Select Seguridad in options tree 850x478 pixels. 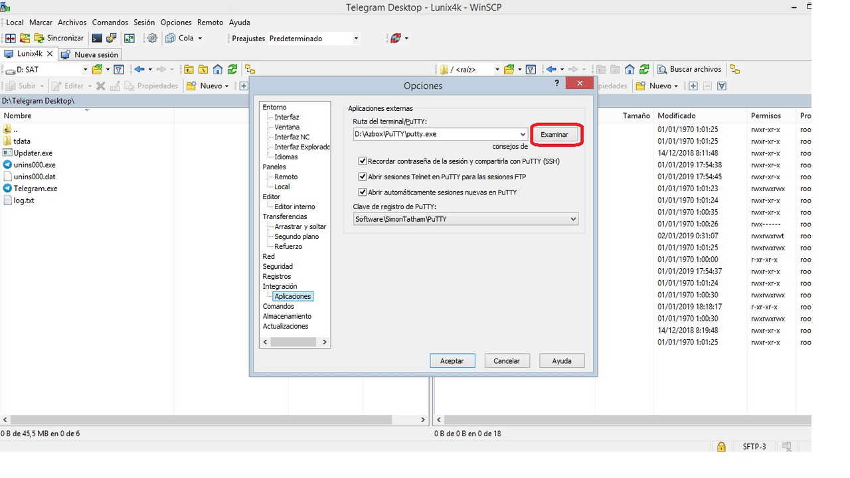[x=278, y=266]
